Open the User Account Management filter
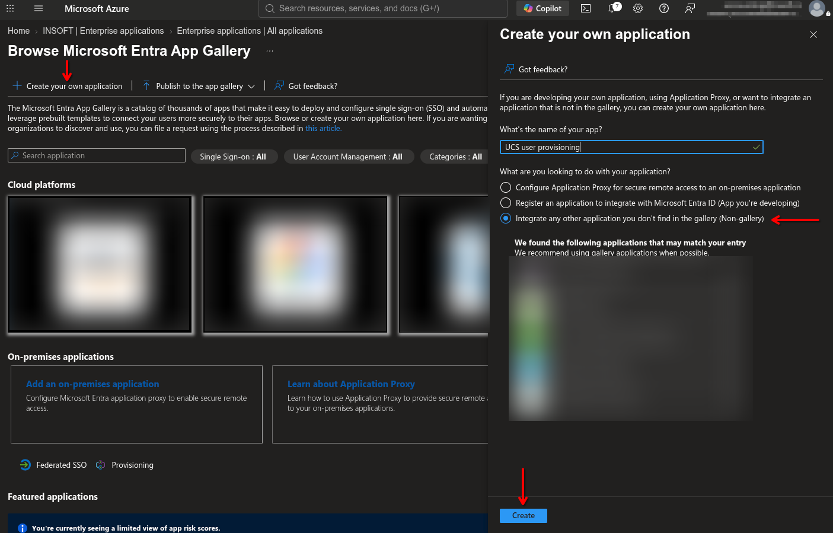833x533 pixels. [x=348, y=157]
